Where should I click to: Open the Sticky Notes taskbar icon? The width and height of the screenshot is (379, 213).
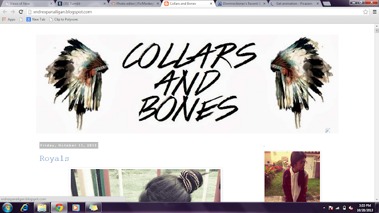(93, 208)
